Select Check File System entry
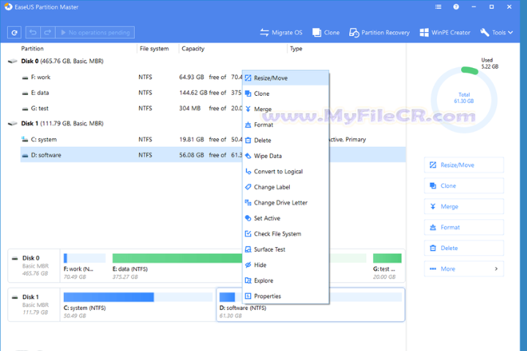Image resolution: width=527 pixels, height=351 pixels. pyautogui.click(x=285, y=234)
